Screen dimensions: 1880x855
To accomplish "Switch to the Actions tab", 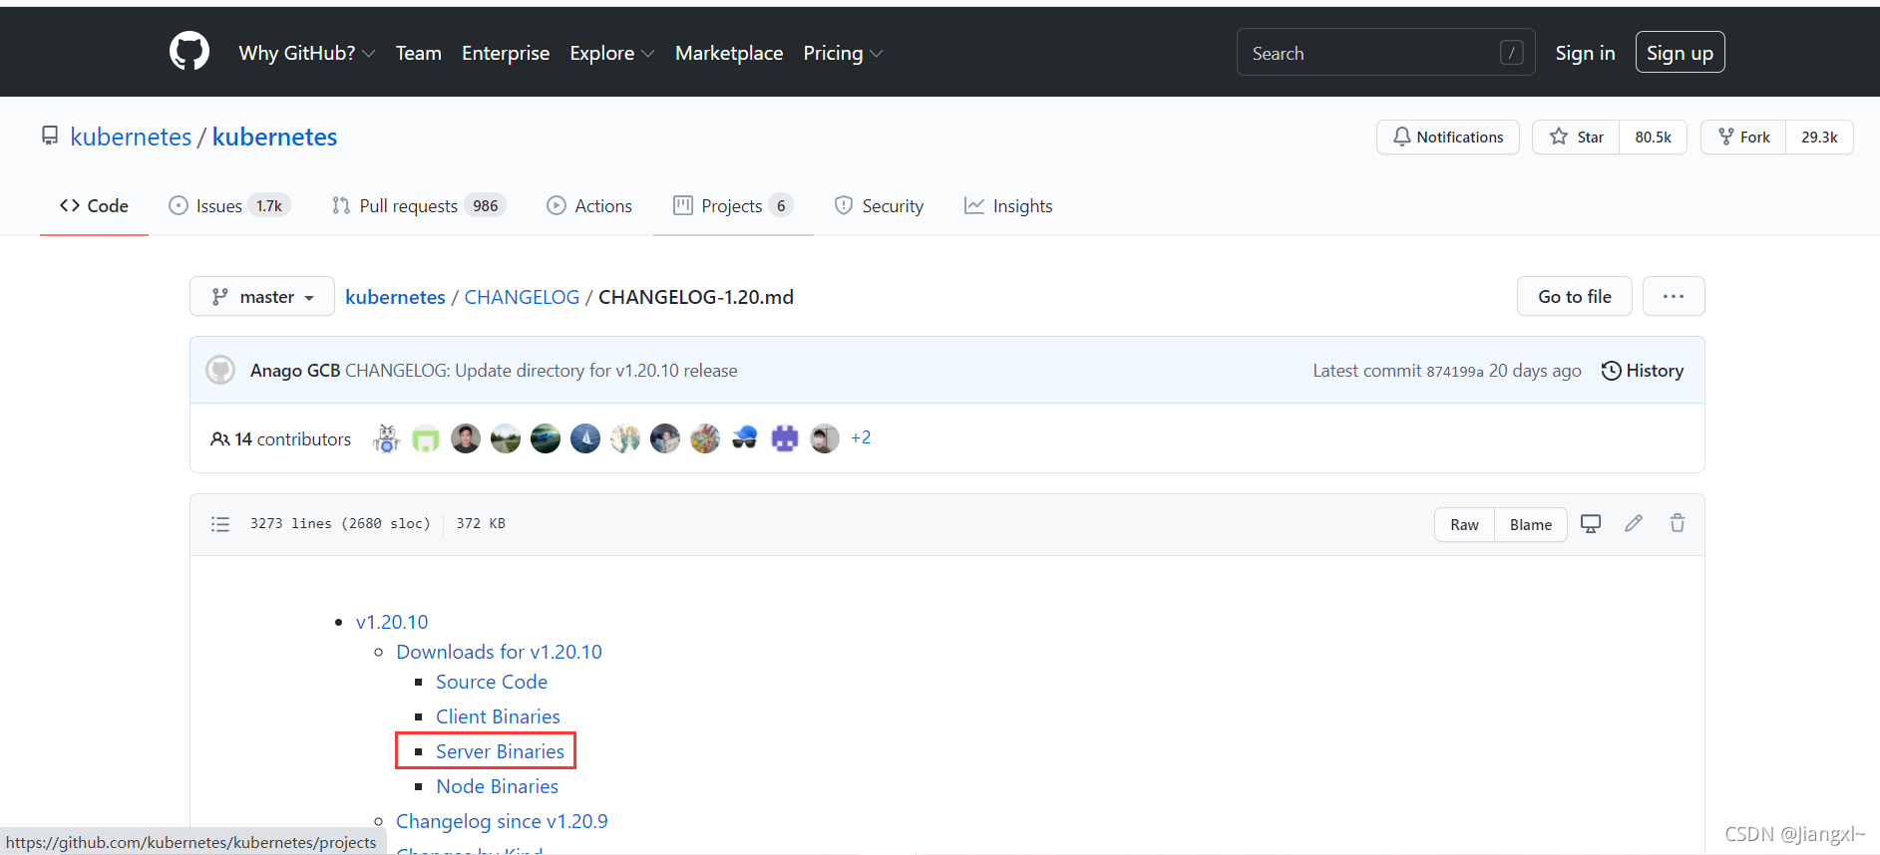I will coord(589,206).
